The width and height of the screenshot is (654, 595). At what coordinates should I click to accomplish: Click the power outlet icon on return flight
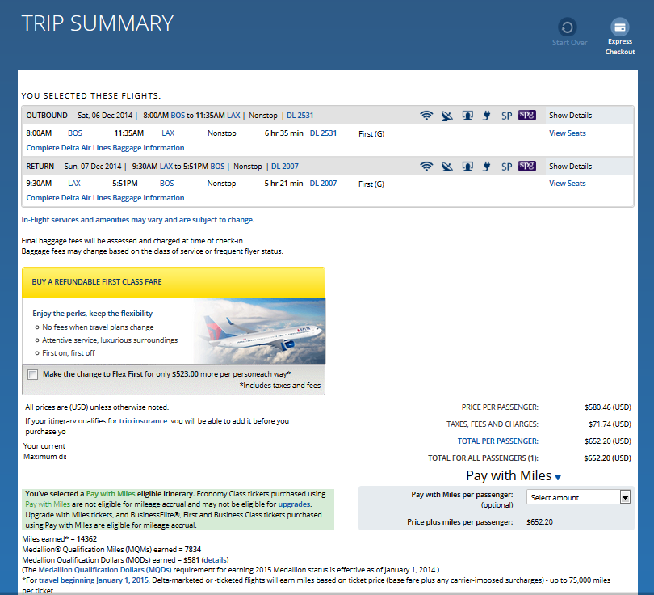tap(486, 167)
